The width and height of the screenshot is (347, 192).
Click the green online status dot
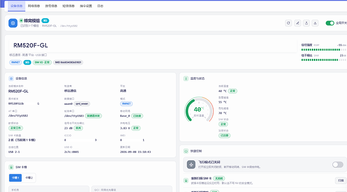(x=21, y=21)
